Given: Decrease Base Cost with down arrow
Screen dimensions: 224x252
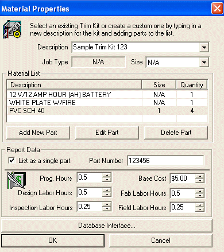Looking at the screenshot, I should tap(200, 181).
